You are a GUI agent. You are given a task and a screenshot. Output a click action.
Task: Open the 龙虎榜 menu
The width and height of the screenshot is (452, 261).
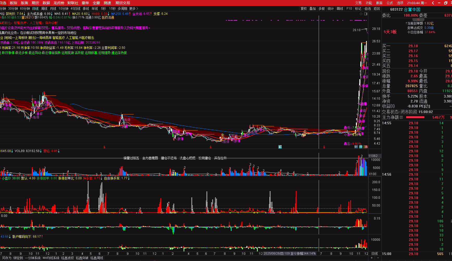pyautogui.click(x=59, y=3)
